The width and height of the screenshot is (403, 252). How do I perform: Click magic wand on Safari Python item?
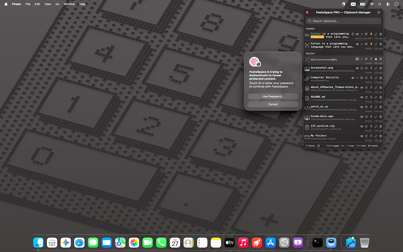[x=362, y=44]
